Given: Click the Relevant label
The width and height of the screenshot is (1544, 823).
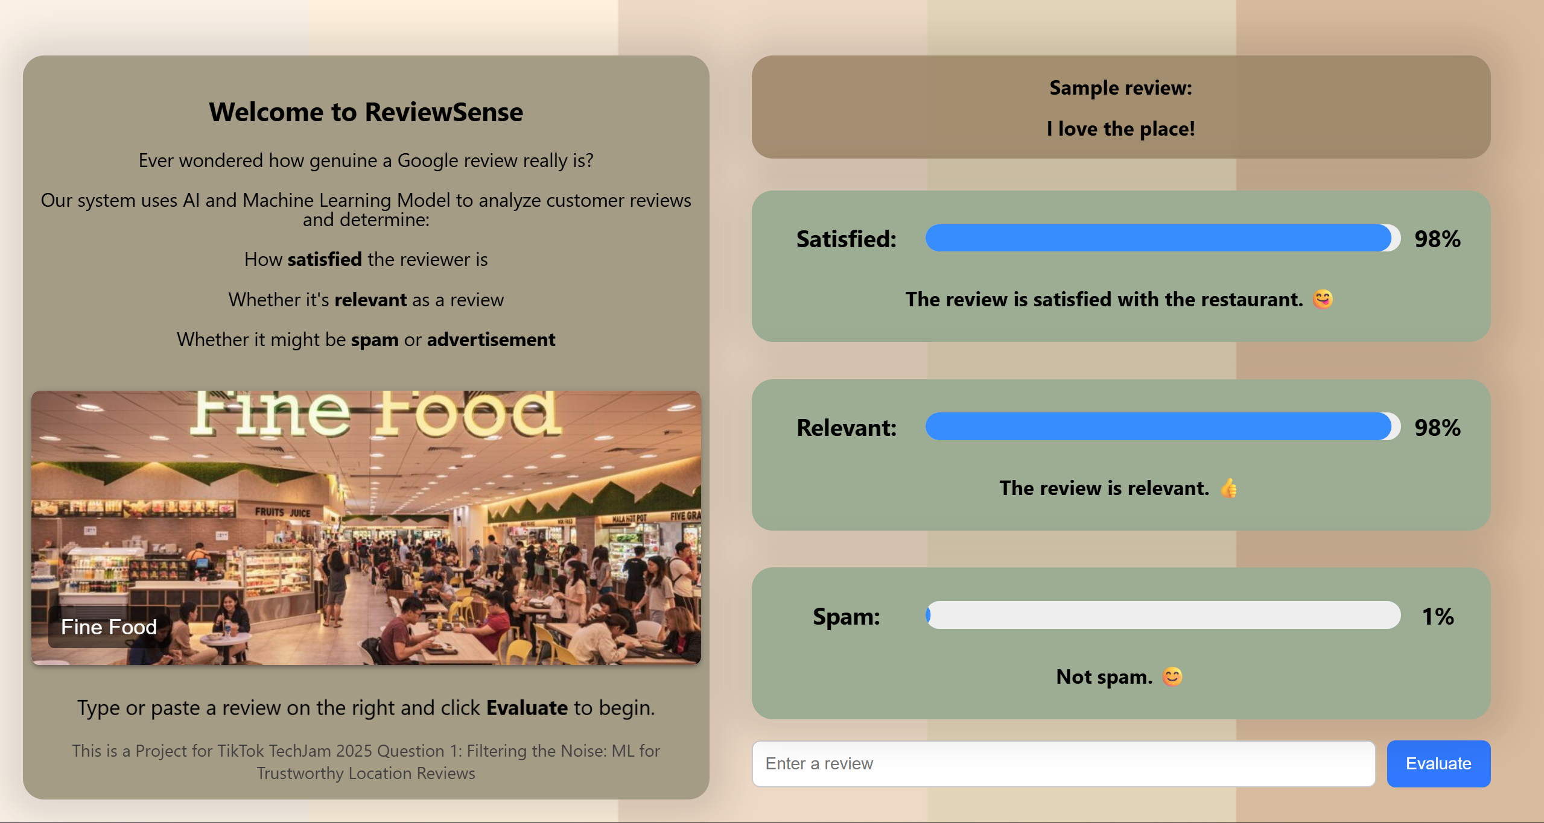Looking at the screenshot, I should [846, 428].
